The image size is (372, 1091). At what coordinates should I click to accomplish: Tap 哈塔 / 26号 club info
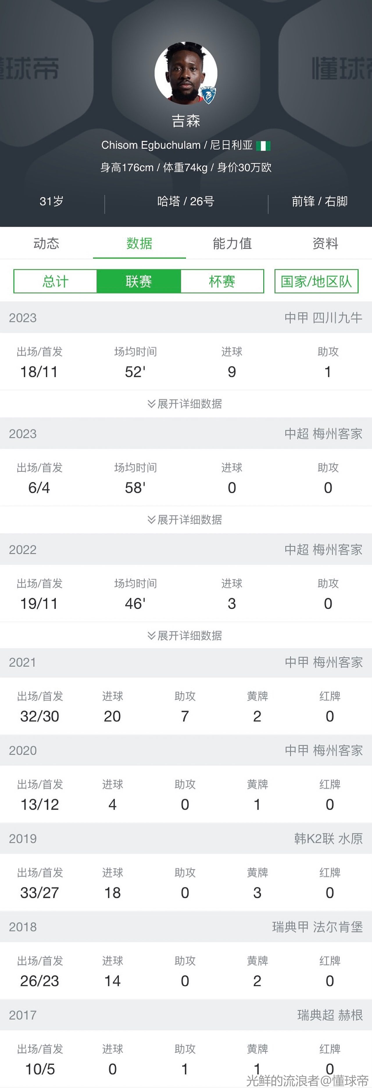(x=186, y=201)
